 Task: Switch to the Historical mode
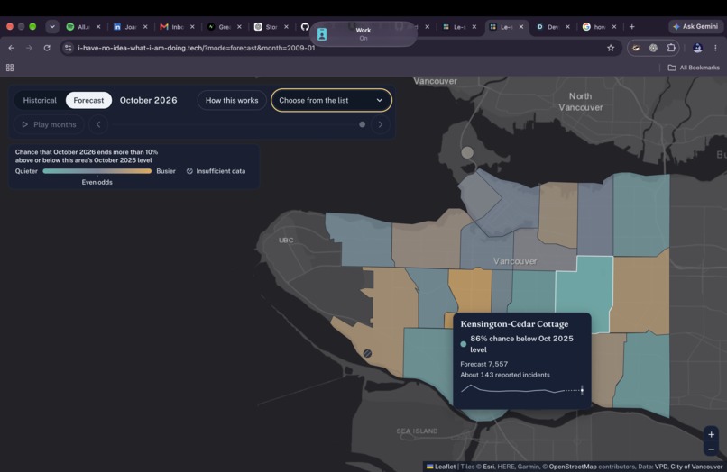click(x=40, y=100)
